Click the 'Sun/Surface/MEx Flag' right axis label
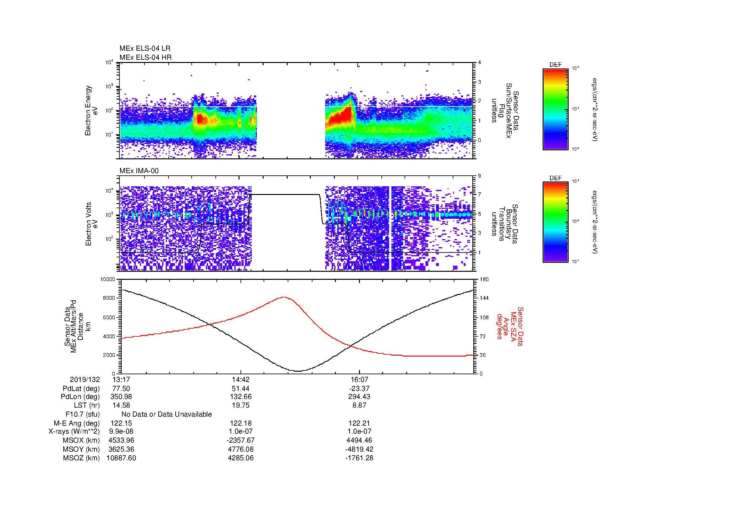The image size is (751, 531). coord(505,111)
